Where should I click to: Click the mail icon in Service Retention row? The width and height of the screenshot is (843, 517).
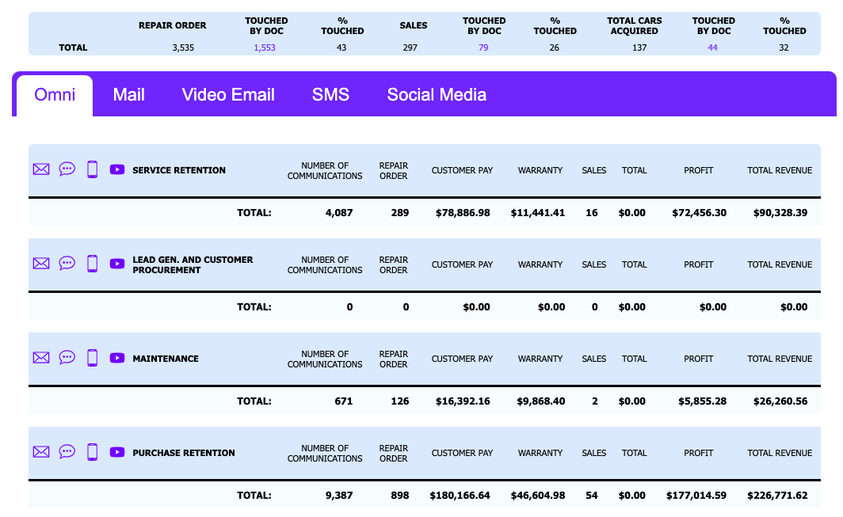[41, 169]
